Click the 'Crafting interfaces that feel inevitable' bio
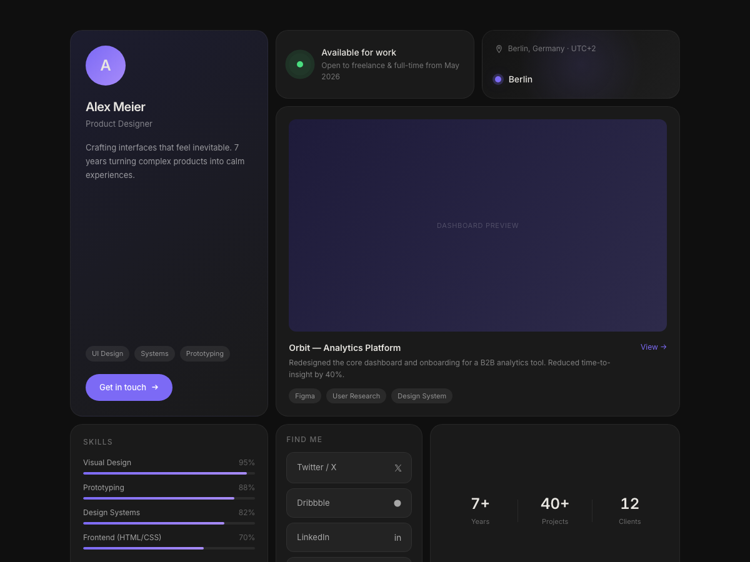This screenshot has width=750, height=562. 165,161
